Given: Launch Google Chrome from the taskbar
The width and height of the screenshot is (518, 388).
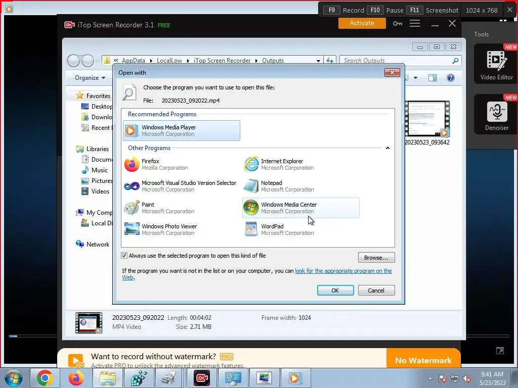Looking at the screenshot, I should tap(45, 378).
